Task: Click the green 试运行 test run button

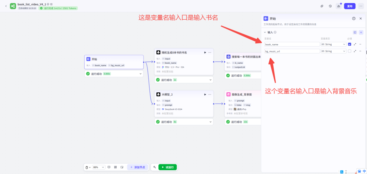Action: pyautogui.click(x=168, y=167)
